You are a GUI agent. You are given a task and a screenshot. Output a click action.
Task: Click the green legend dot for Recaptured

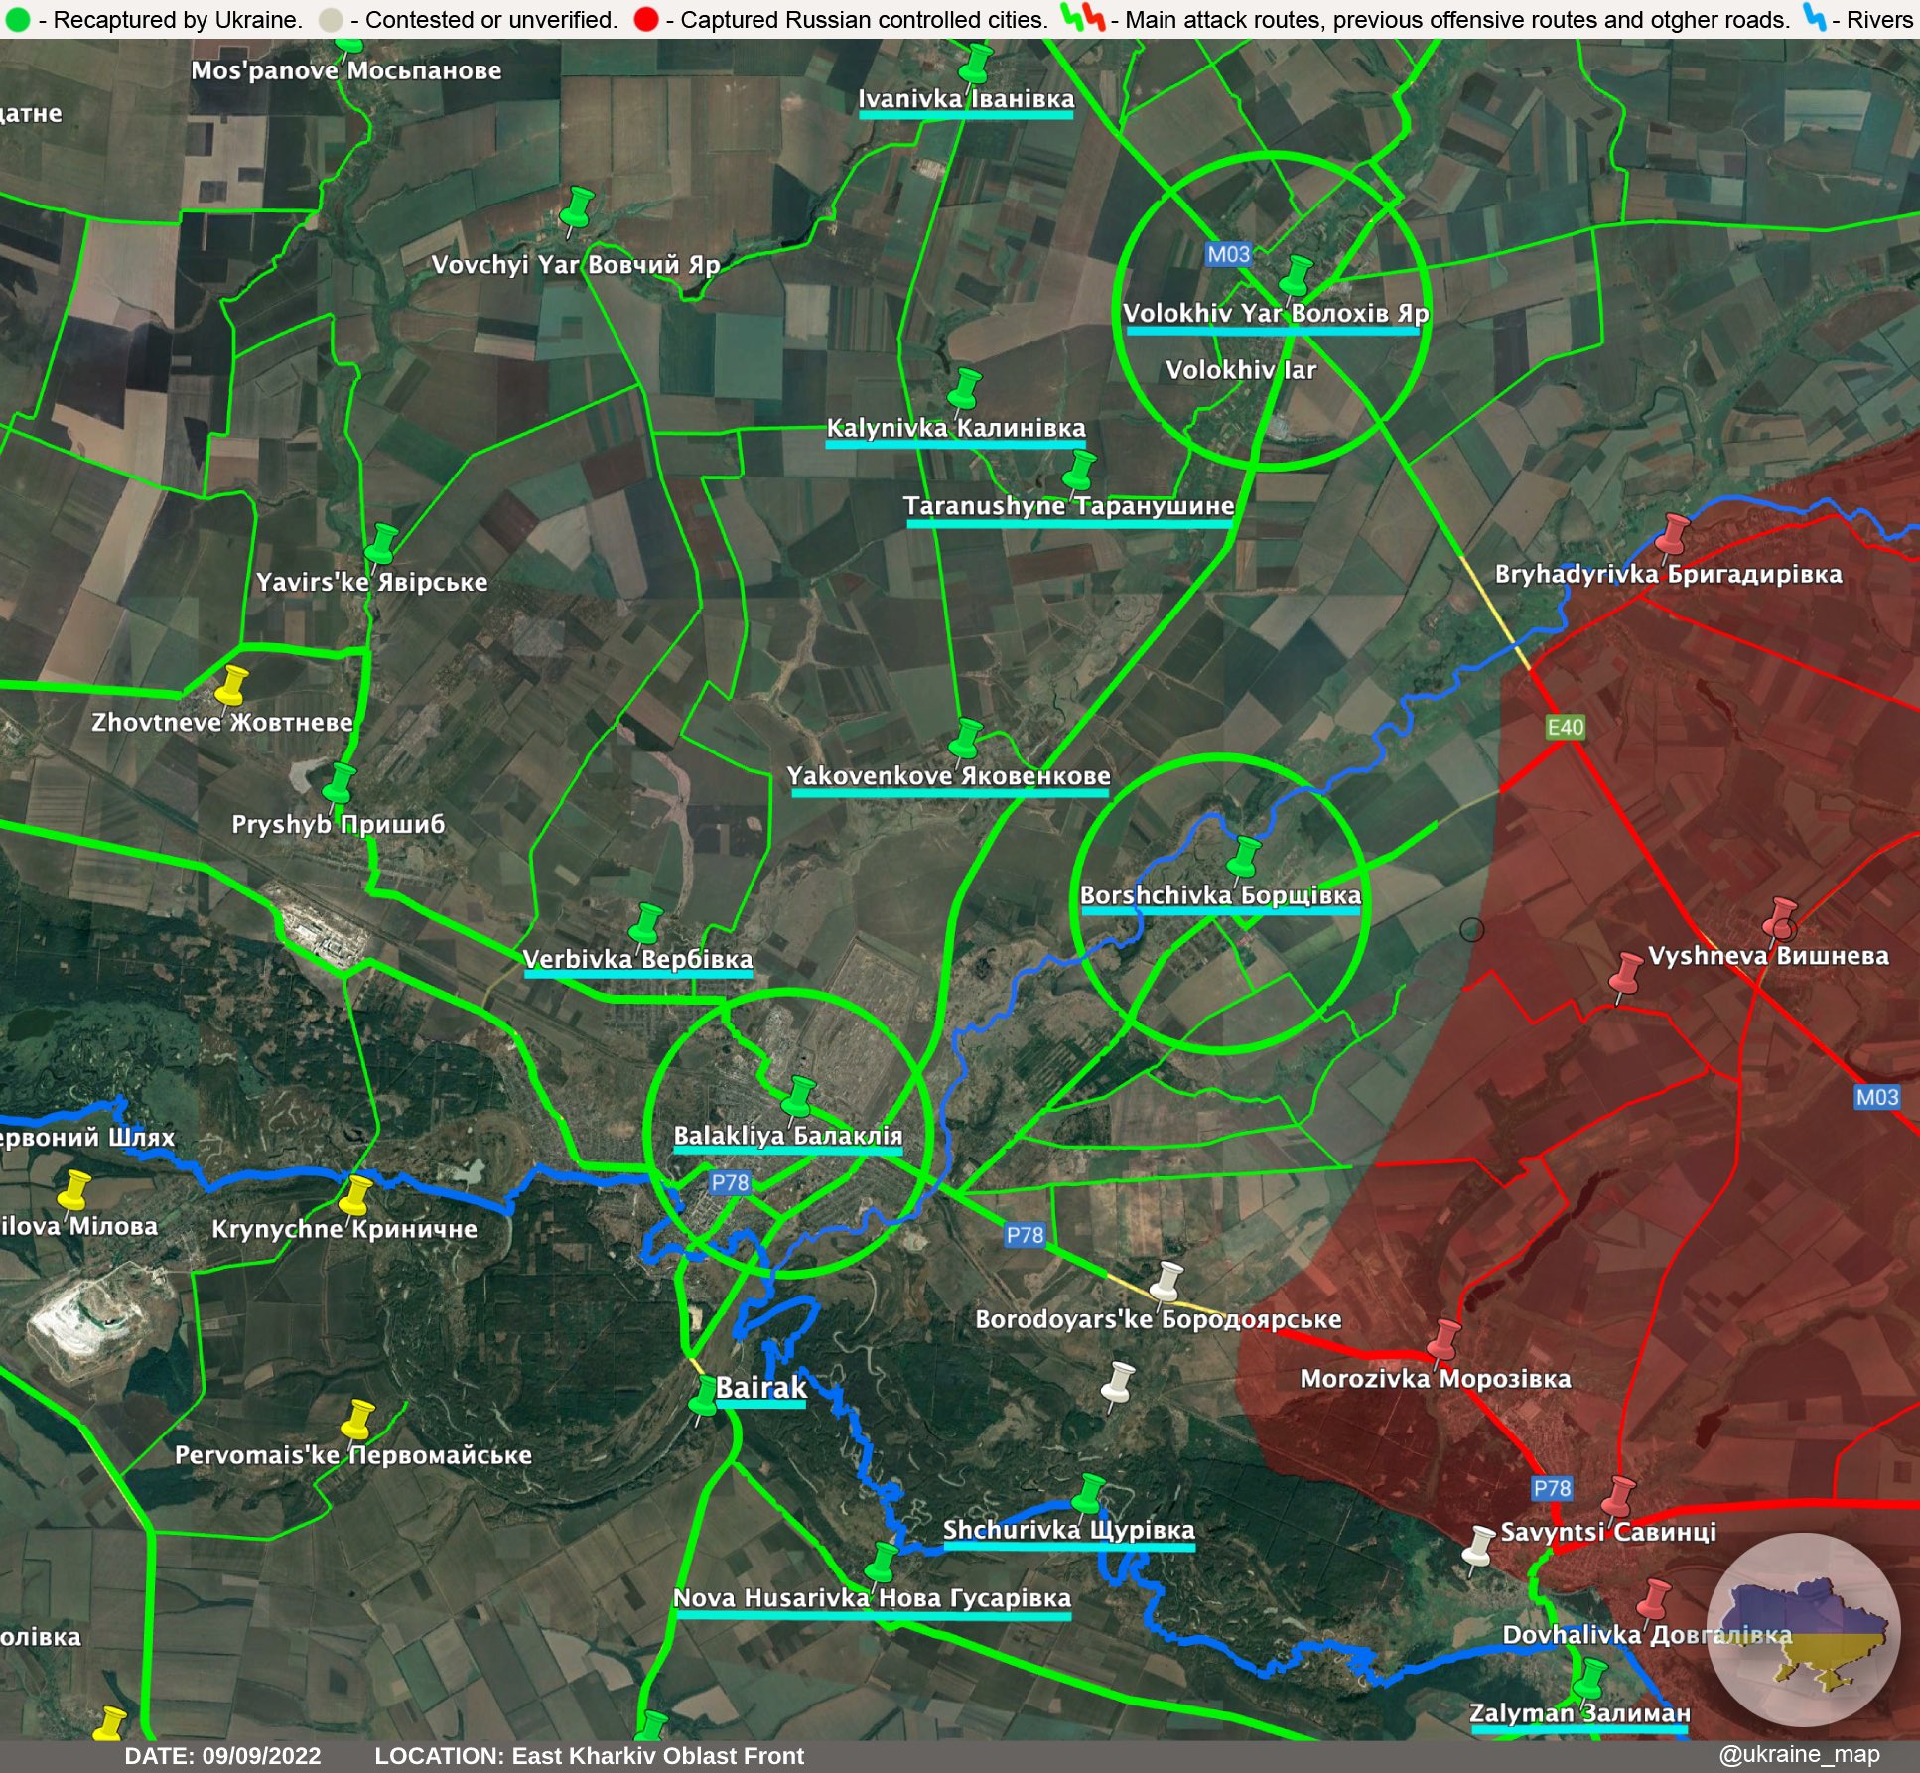18,19
